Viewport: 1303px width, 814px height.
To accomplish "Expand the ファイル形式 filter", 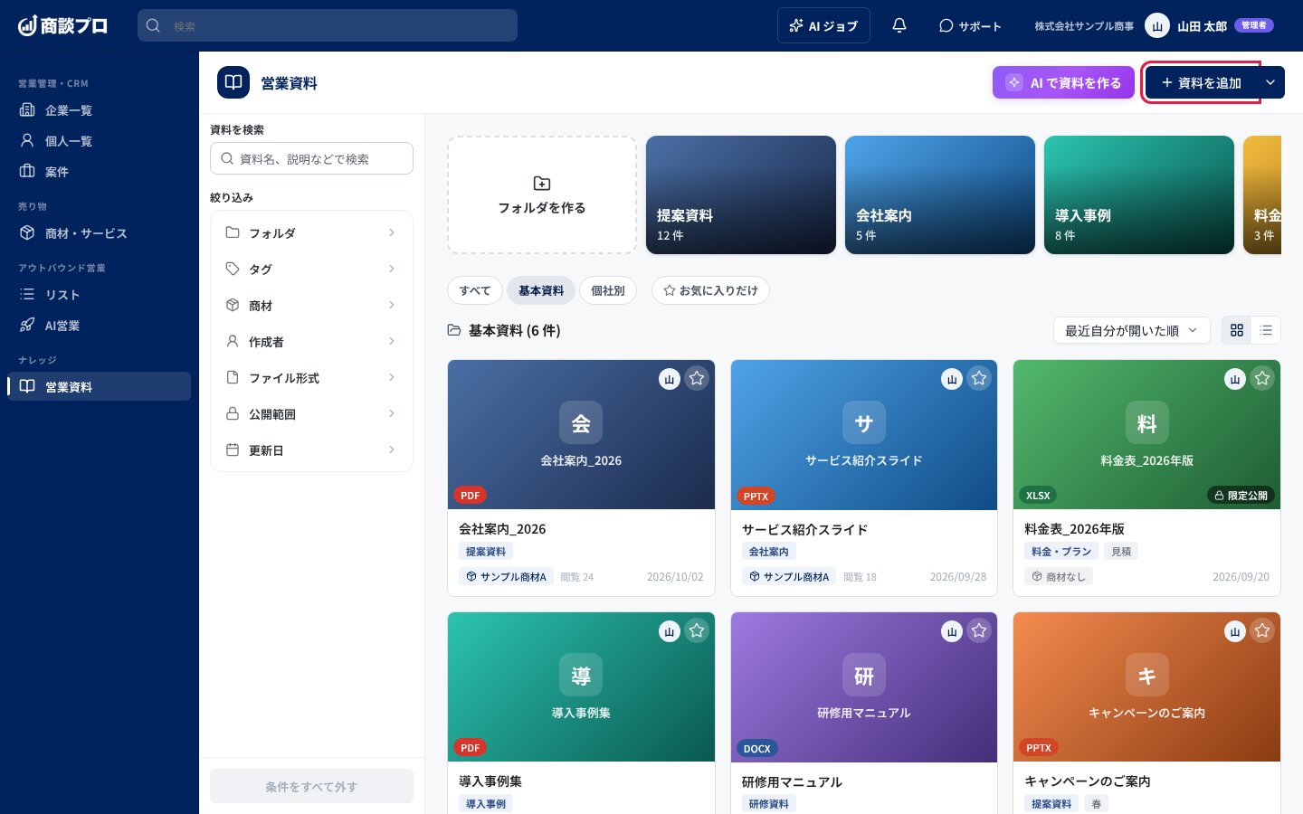I will (x=311, y=377).
